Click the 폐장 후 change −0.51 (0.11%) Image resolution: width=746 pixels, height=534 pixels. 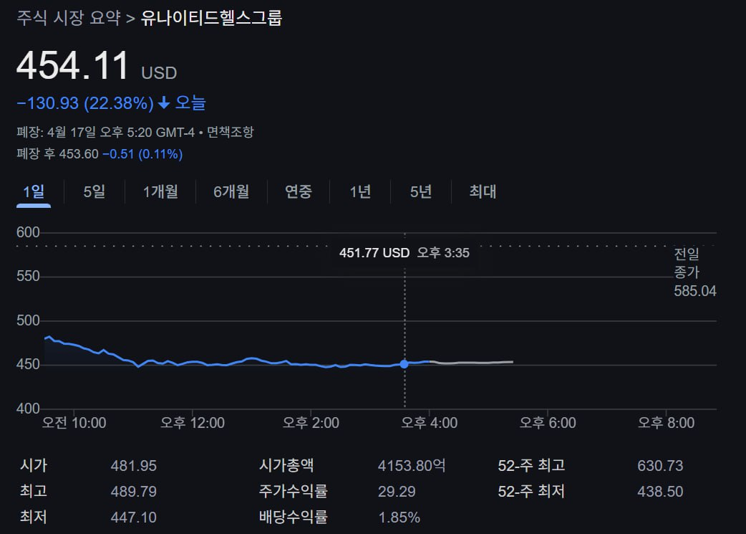point(142,154)
